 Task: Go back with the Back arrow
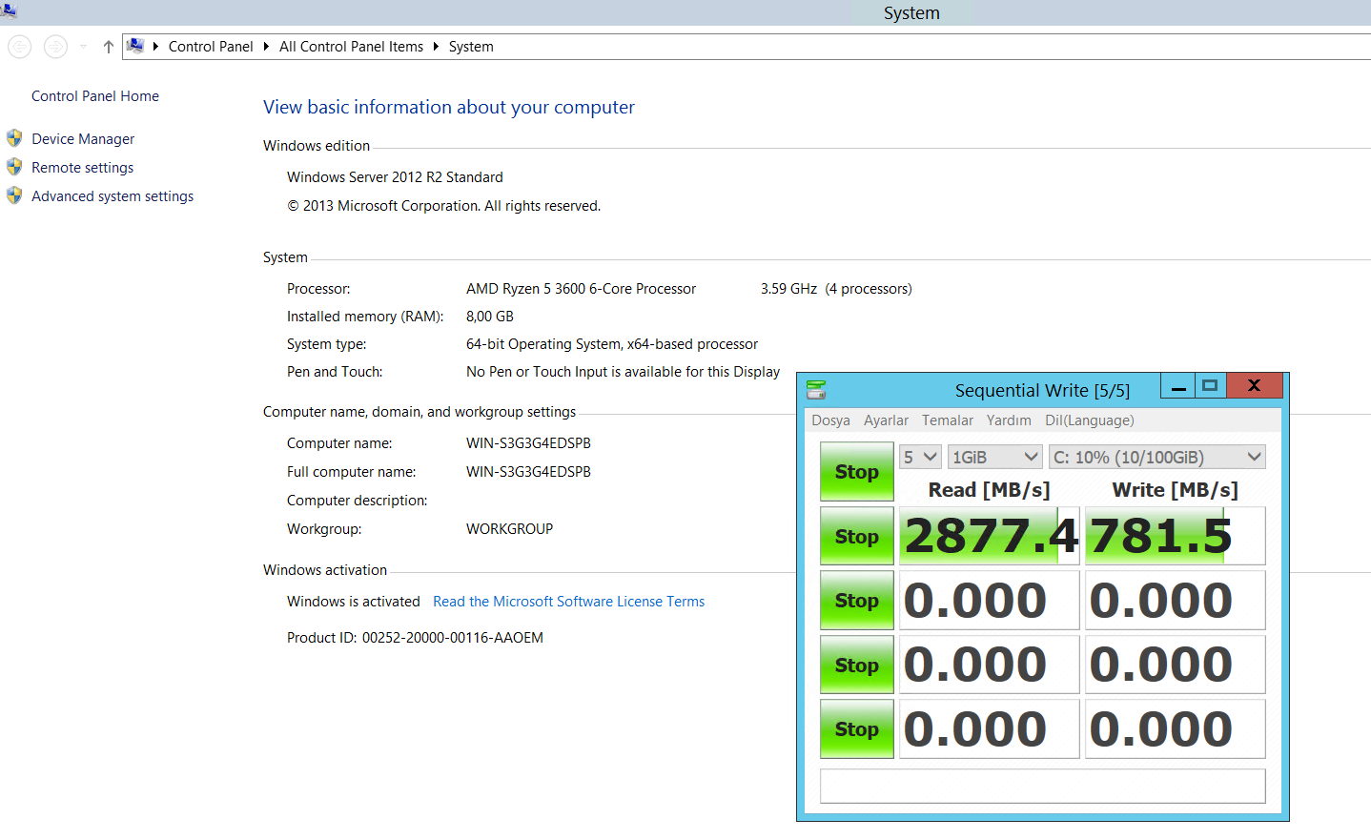pos(19,46)
